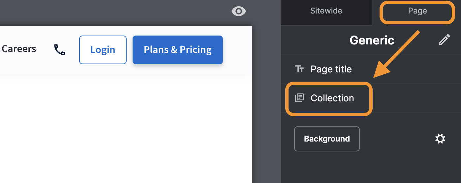Click the Careers navigation link
Image resolution: width=461 pixels, height=183 pixels.
(19, 49)
